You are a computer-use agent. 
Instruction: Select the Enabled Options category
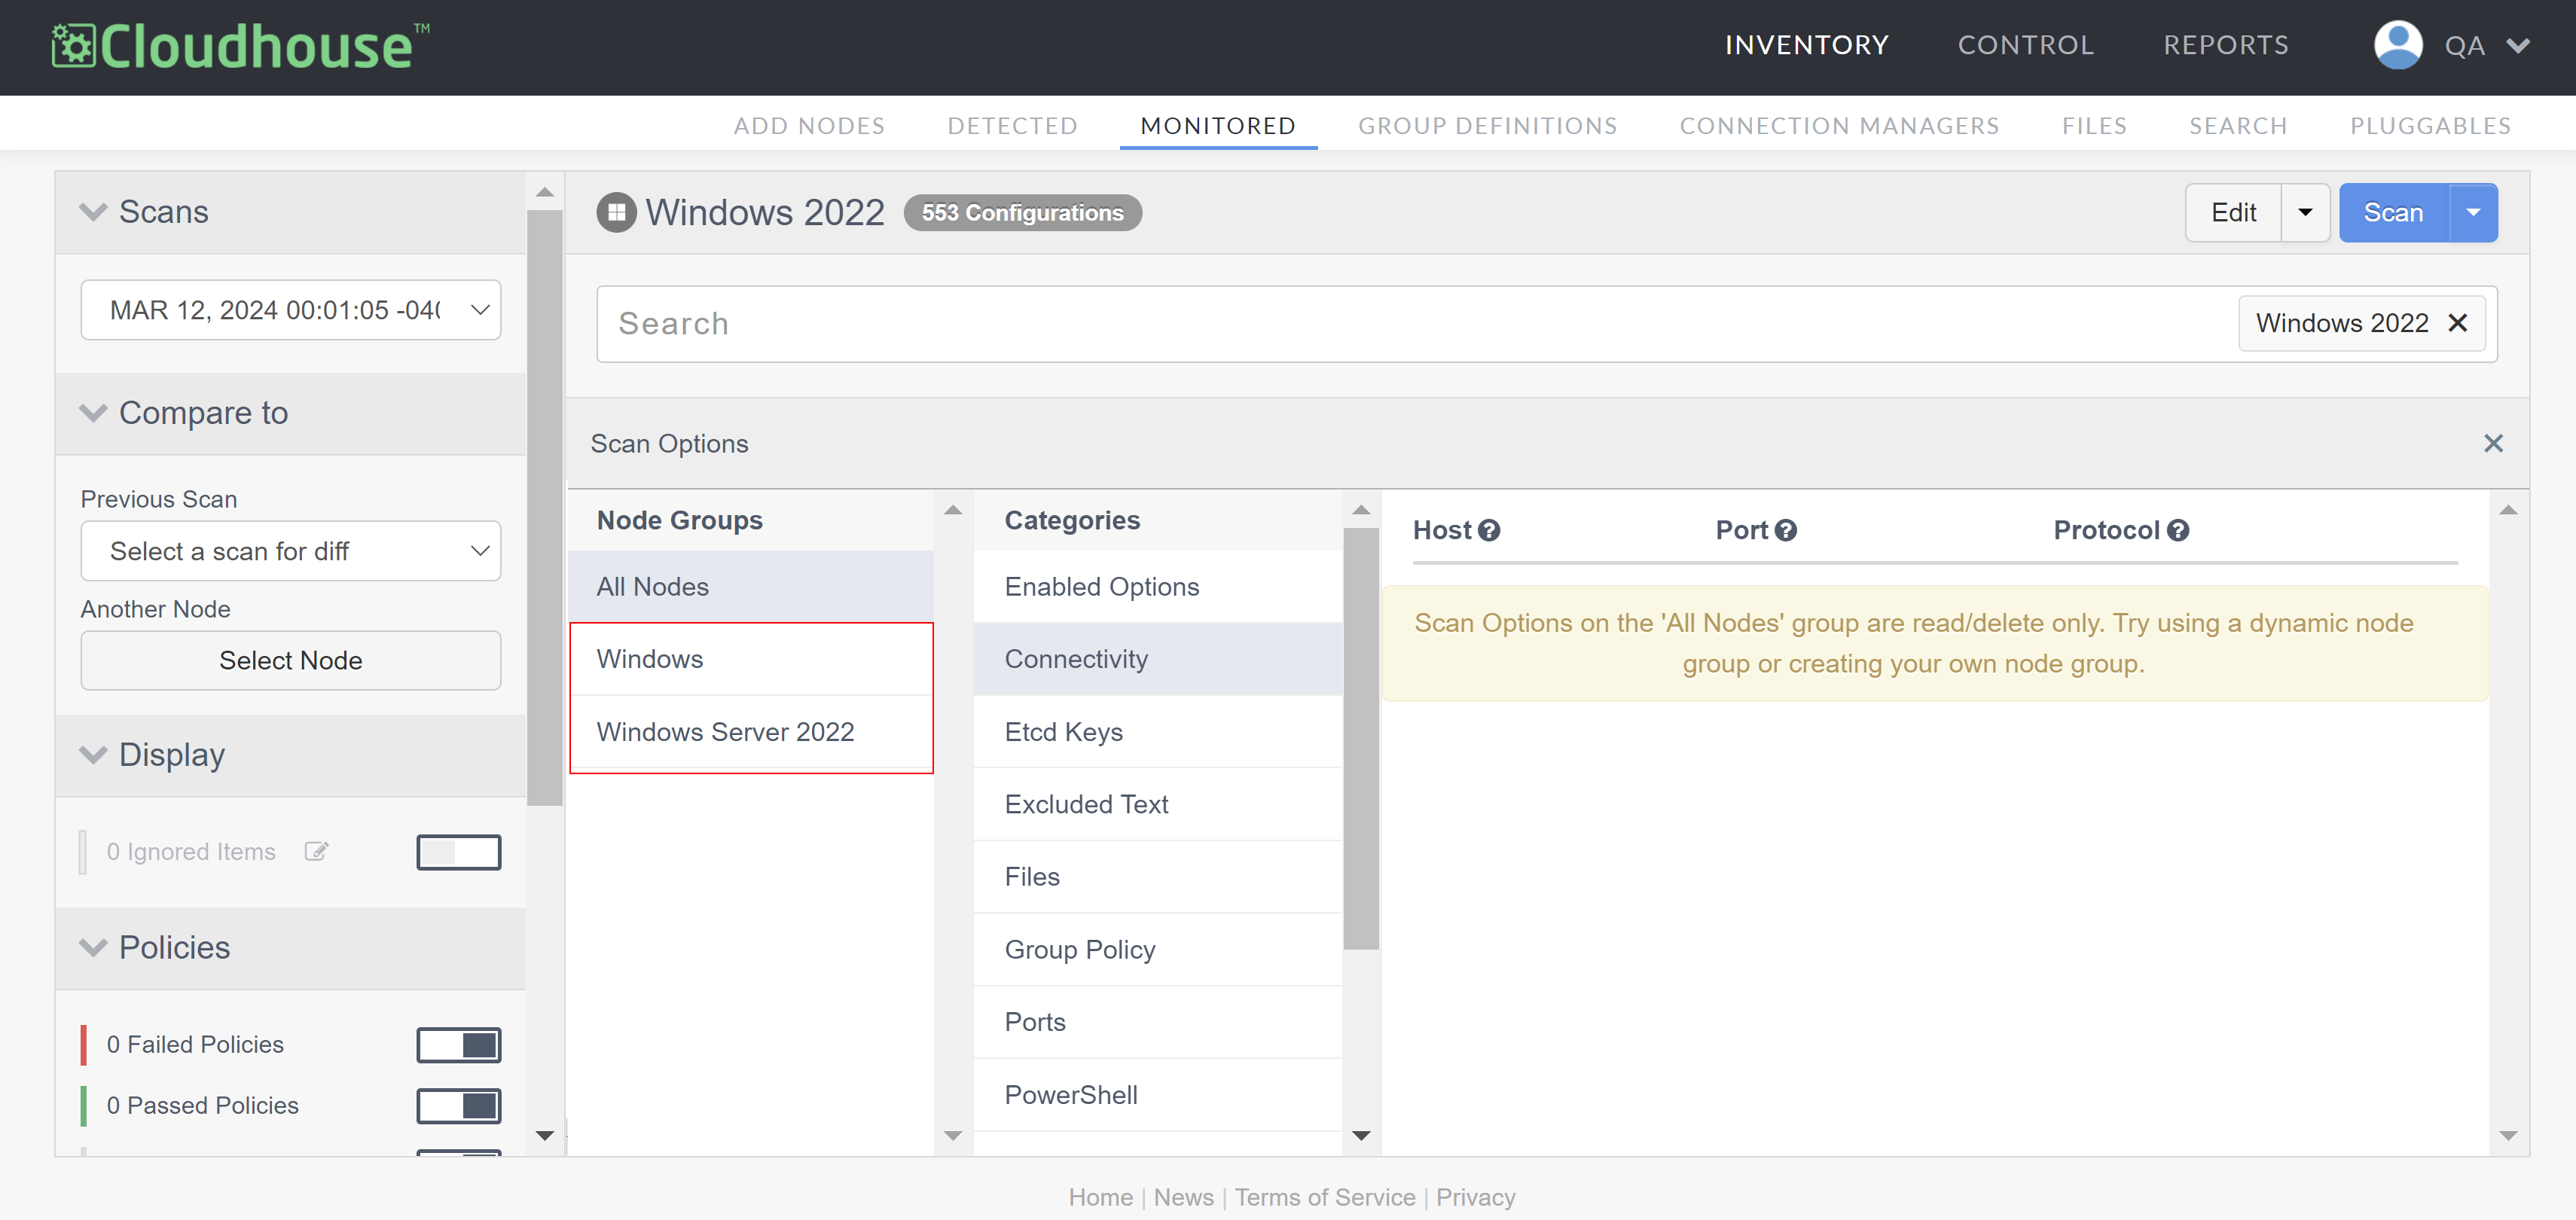coord(1158,587)
